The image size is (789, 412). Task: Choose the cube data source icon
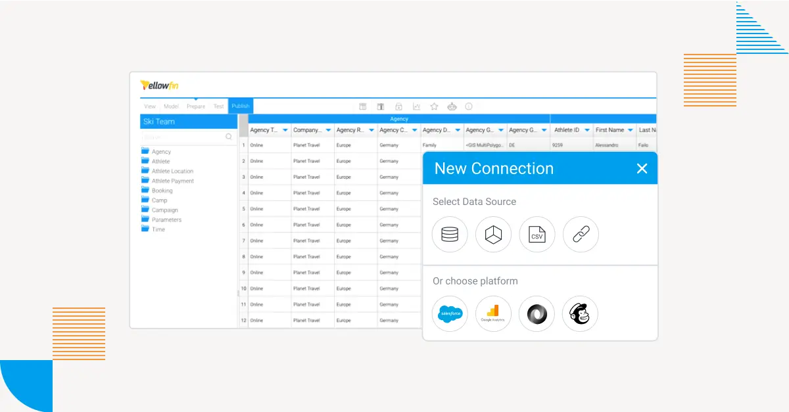tap(493, 235)
